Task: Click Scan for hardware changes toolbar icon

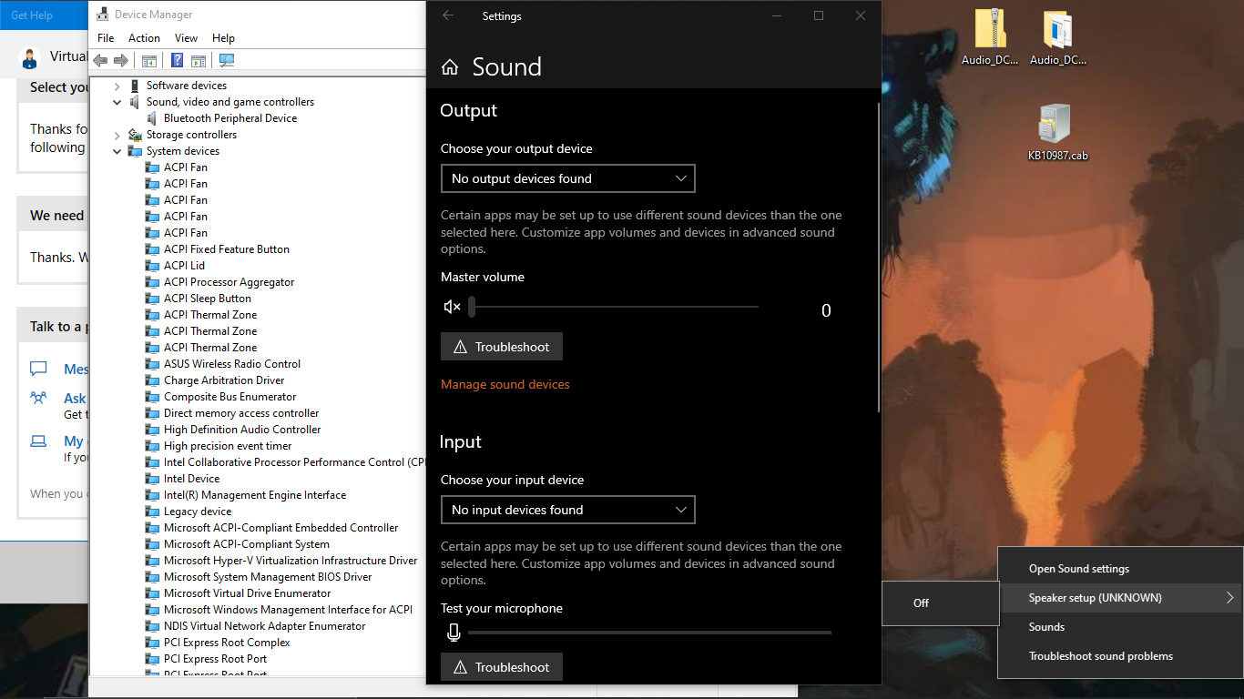Action: [227, 61]
